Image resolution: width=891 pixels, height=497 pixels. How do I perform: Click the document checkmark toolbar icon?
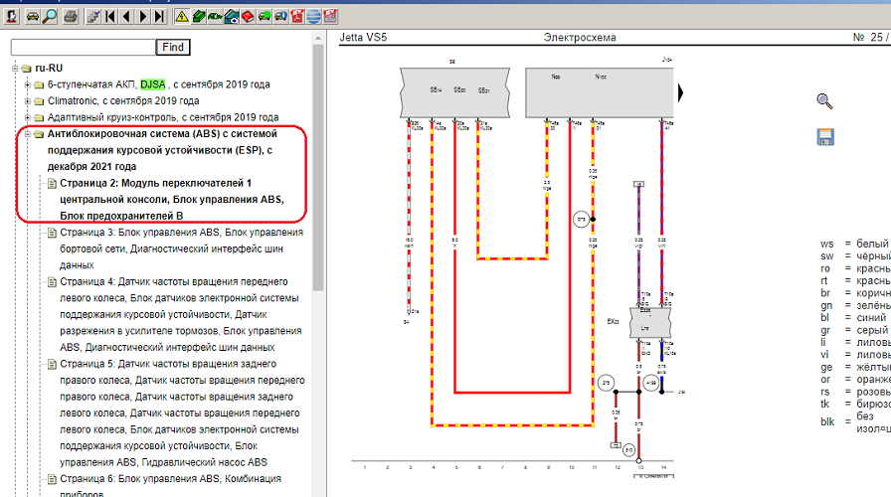click(x=93, y=17)
